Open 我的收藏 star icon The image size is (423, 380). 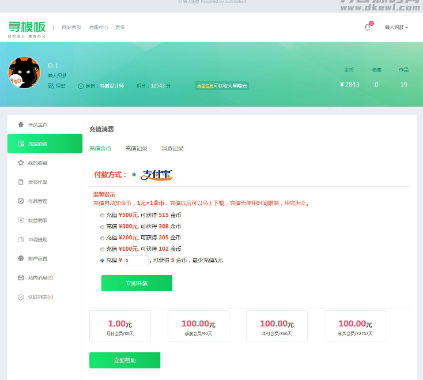click(21, 163)
